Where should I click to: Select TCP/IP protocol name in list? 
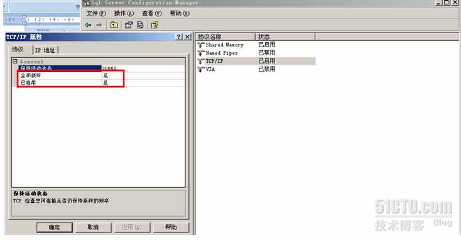click(x=214, y=61)
